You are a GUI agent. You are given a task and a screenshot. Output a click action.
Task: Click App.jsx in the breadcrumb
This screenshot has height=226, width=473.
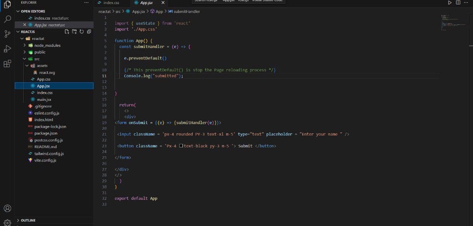coord(136,11)
